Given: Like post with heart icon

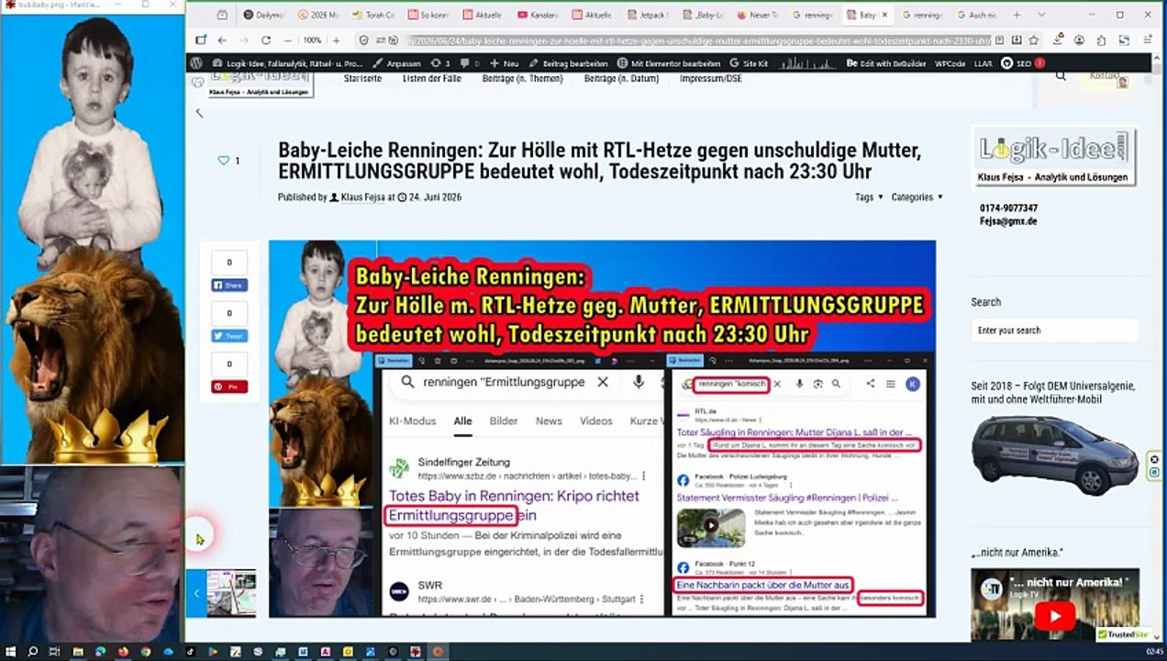Looking at the screenshot, I should coord(223,161).
